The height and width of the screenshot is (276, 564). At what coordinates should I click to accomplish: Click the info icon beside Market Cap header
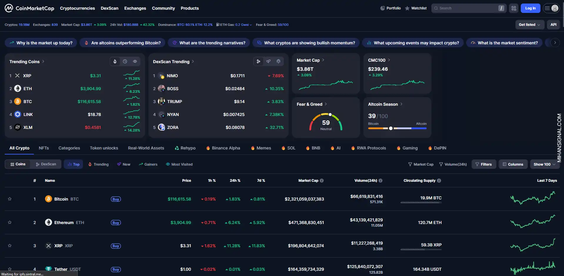point(322,181)
